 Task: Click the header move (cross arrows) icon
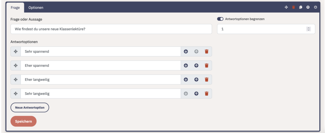286,7
